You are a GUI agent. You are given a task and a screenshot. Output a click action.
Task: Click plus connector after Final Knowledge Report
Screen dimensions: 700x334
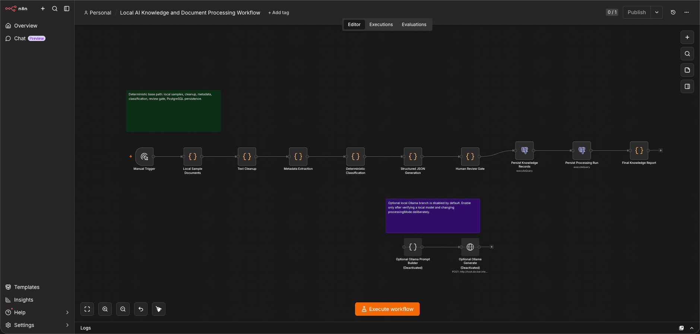(661, 150)
